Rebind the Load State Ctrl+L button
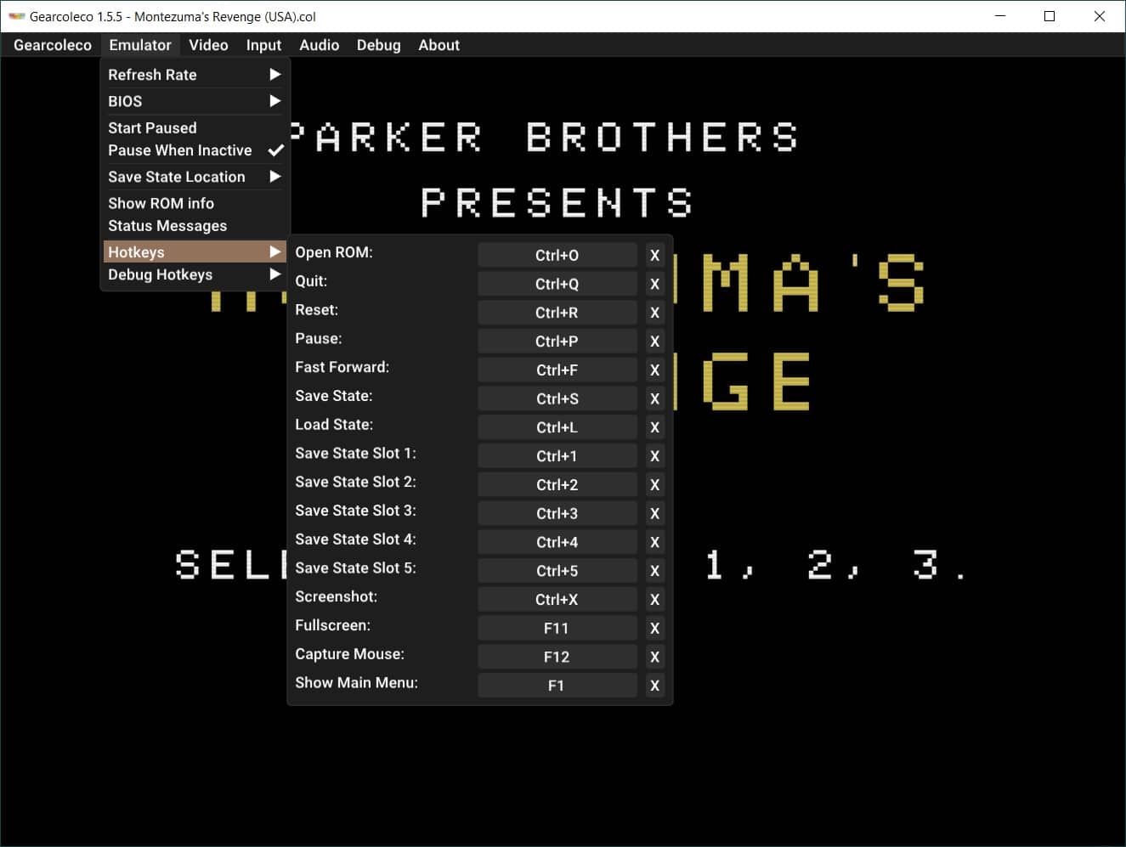The width and height of the screenshot is (1126, 847). coord(557,427)
